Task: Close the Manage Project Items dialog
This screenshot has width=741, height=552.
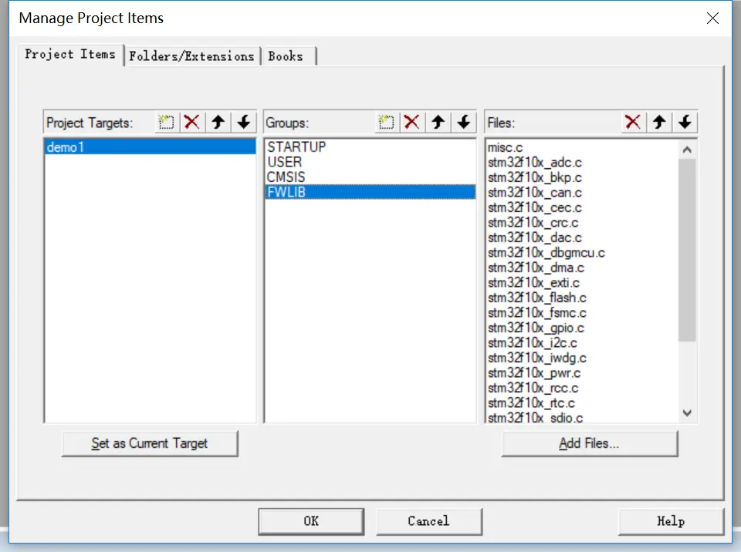Action: click(x=712, y=19)
